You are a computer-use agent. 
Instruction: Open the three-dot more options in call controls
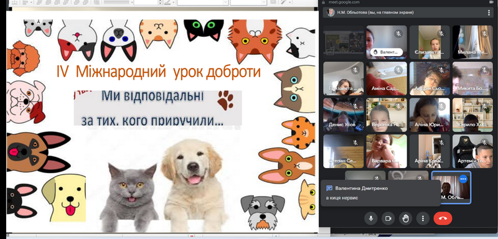[x=423, y=218]
